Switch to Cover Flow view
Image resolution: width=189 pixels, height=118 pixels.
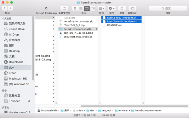pos(93,8)
